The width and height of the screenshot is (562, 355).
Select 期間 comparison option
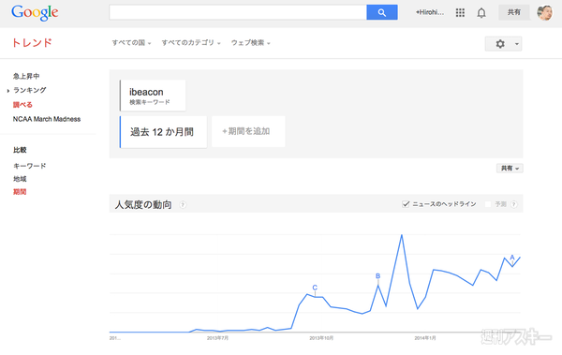tap(20, 191)
